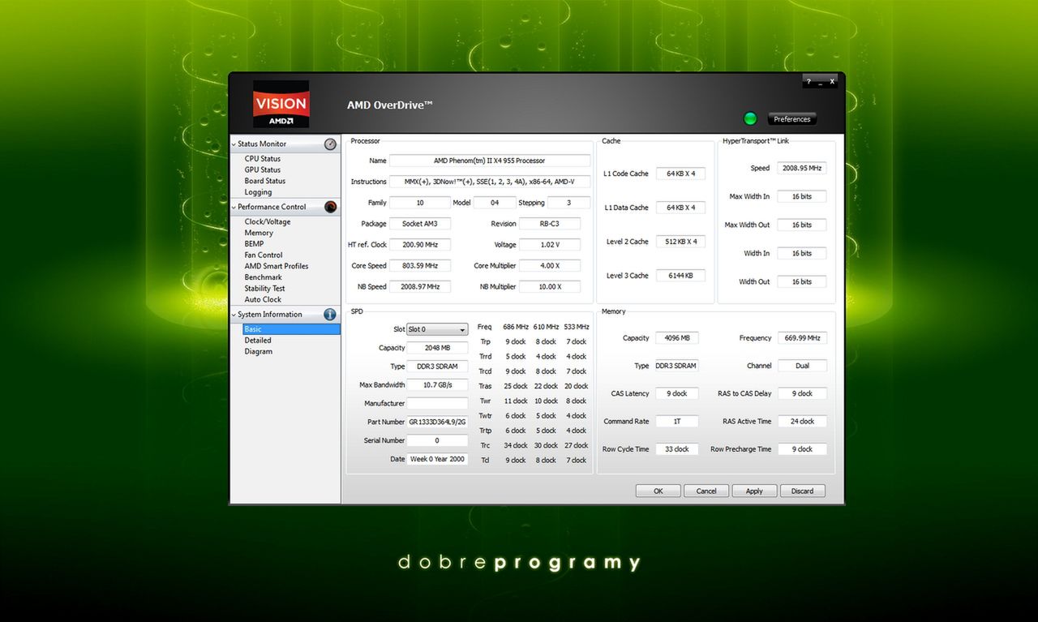Discard the pending changes
Image resolution: width=1038 pixels, height=622 pixels.
(802, 491)
